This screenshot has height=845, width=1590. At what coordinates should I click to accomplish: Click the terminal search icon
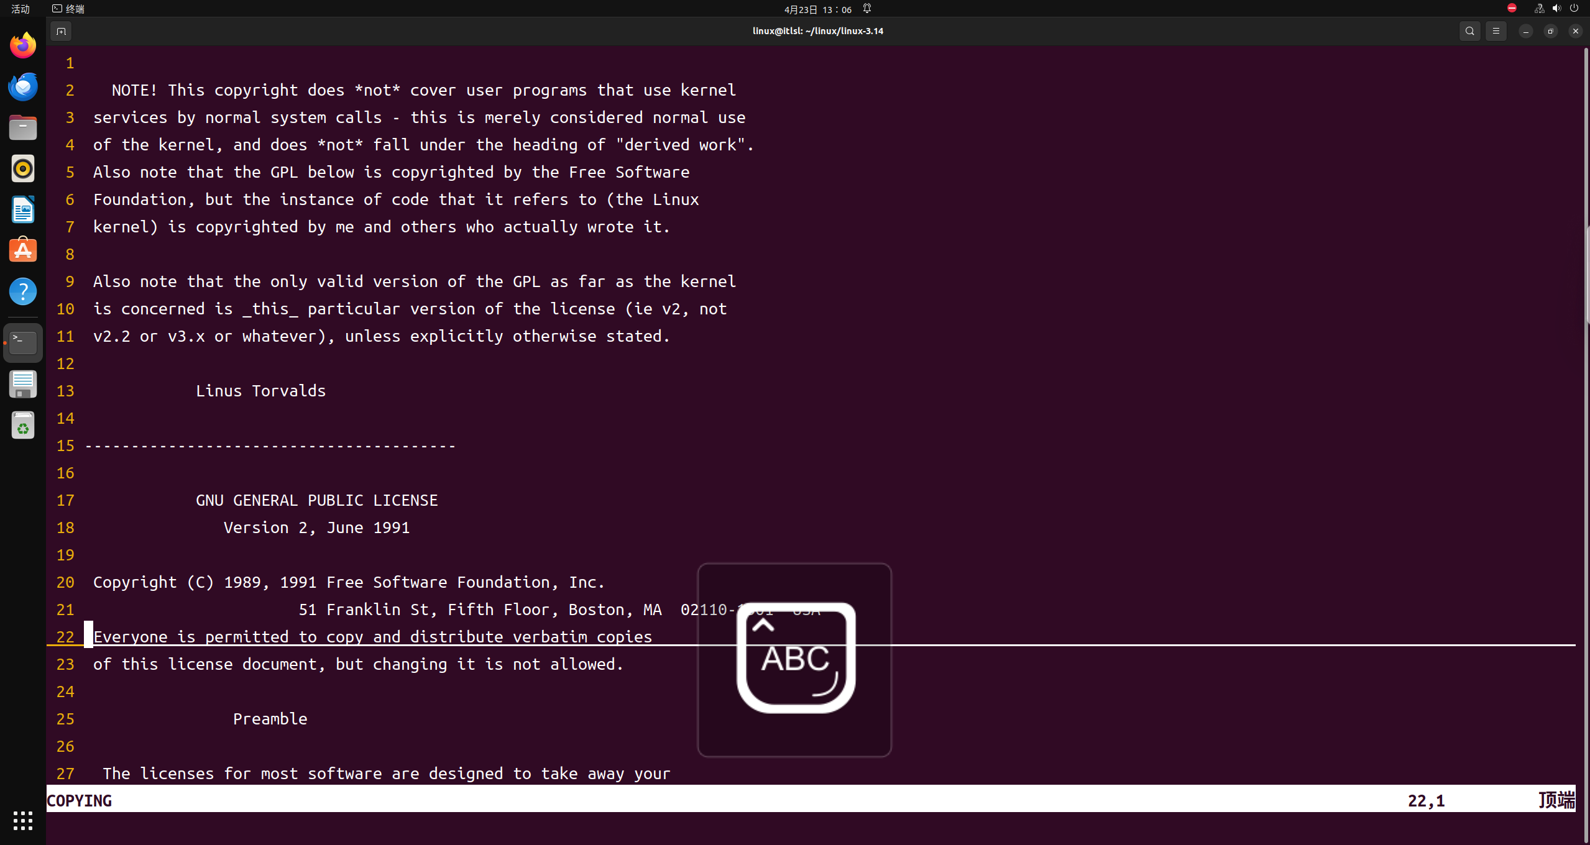coord(1469,31)
